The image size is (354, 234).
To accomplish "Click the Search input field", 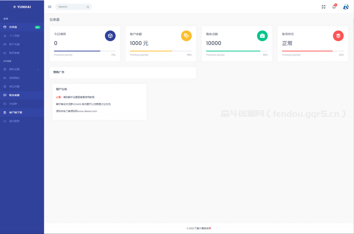I will click(x=73, y=7).
